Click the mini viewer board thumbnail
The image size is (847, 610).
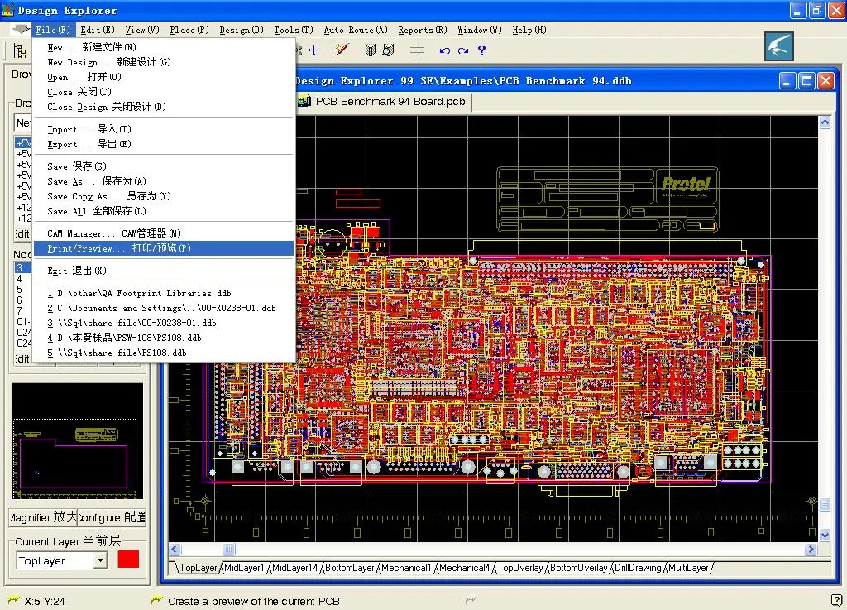[x=78, y=441]
